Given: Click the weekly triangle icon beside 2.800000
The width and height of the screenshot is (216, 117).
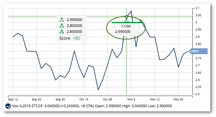Looking at the screenshot, I should [62, 25].
